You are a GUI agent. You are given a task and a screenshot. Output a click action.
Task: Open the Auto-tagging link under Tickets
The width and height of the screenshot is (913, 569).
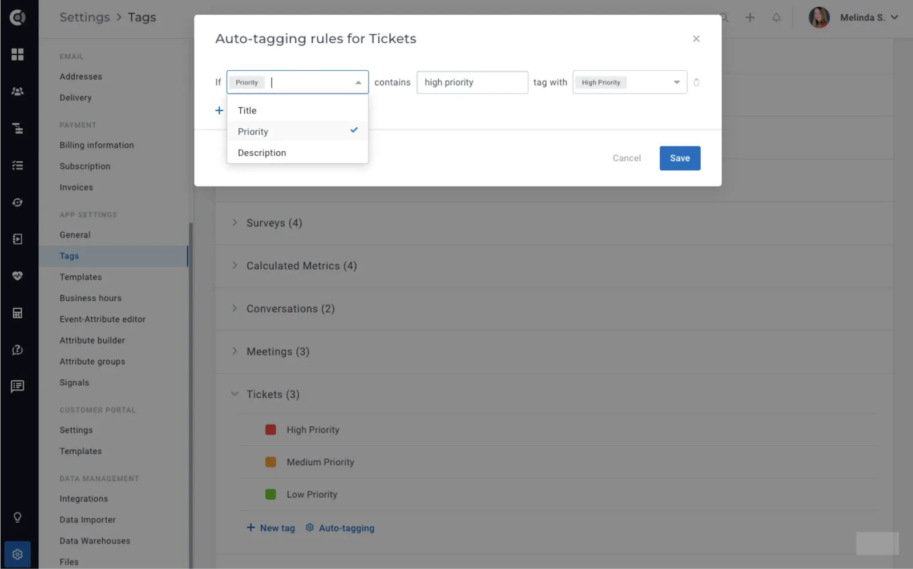[340, 528]
